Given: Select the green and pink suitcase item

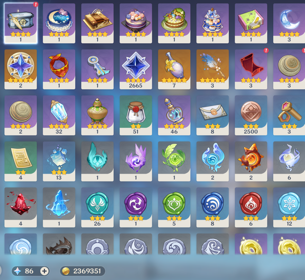Looking at the screenshot, I should click(251, 23).
